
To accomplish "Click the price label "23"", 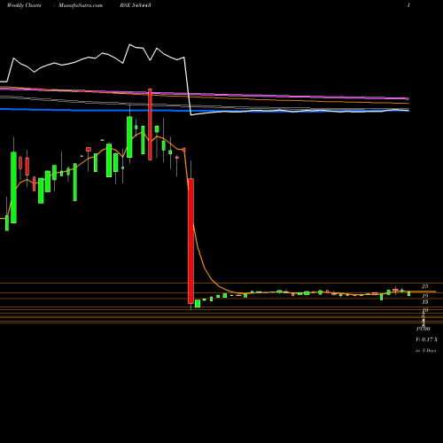I will click(x=424, y=286).
